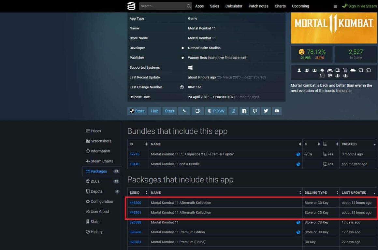Open the Twitch channel icon
This screenshot has height=250, width=378.
(x=255, y=111)
